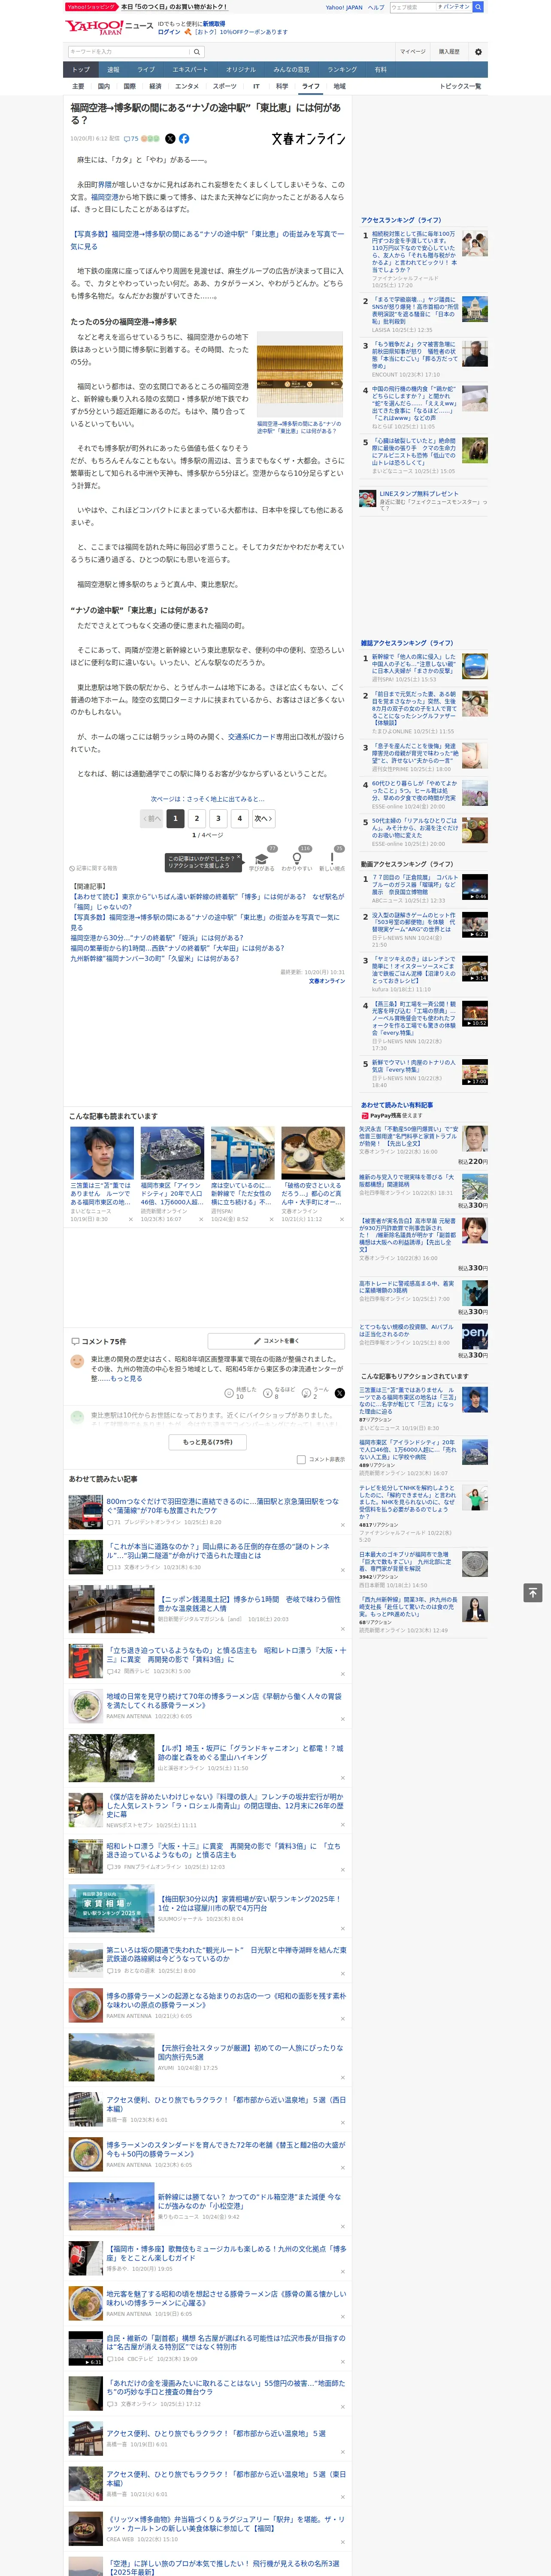The image size is (551, 2576).
Task: Open the 交通系ICカード text link
Action: [252, 737]
